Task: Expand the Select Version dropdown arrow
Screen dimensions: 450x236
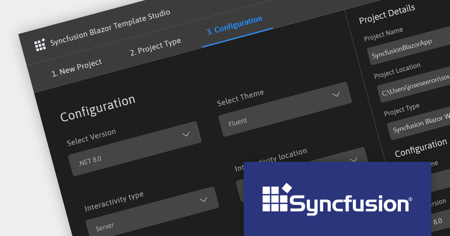Action: click(186, 134)
